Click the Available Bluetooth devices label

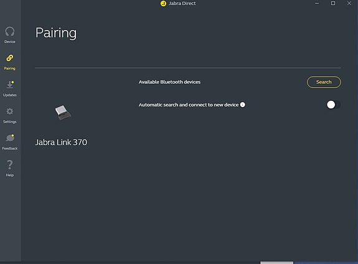click(x=169, y=82)
